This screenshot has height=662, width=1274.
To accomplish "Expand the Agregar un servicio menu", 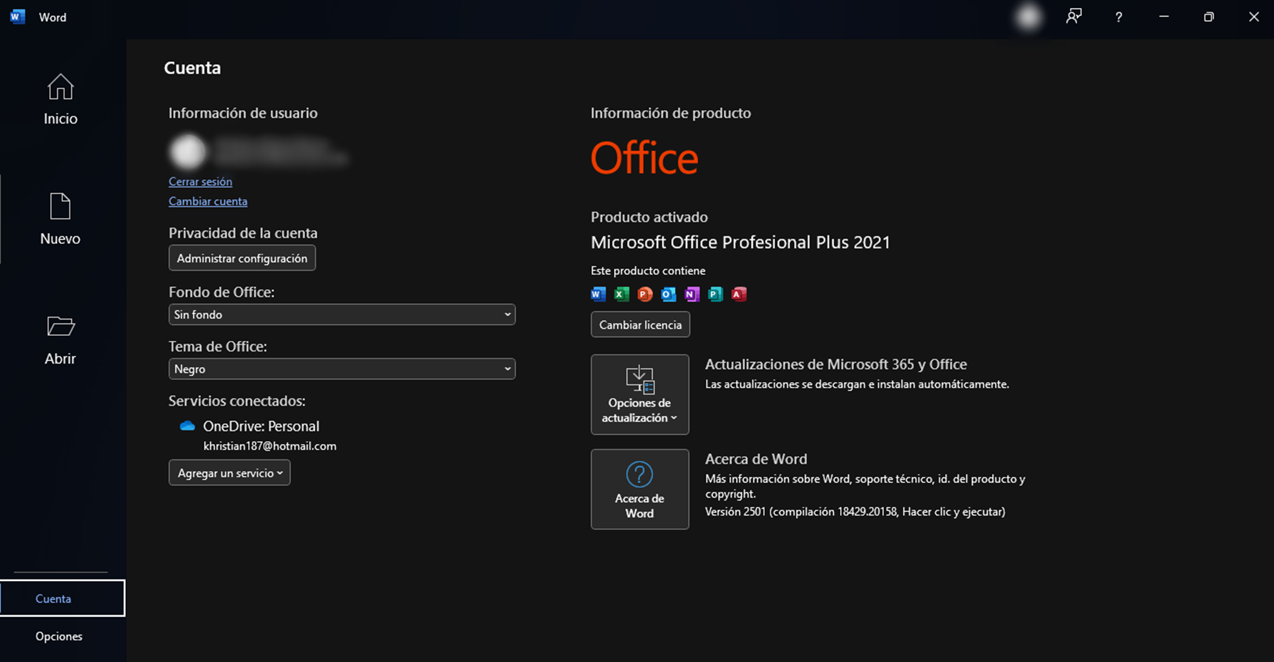I will 229,473.
